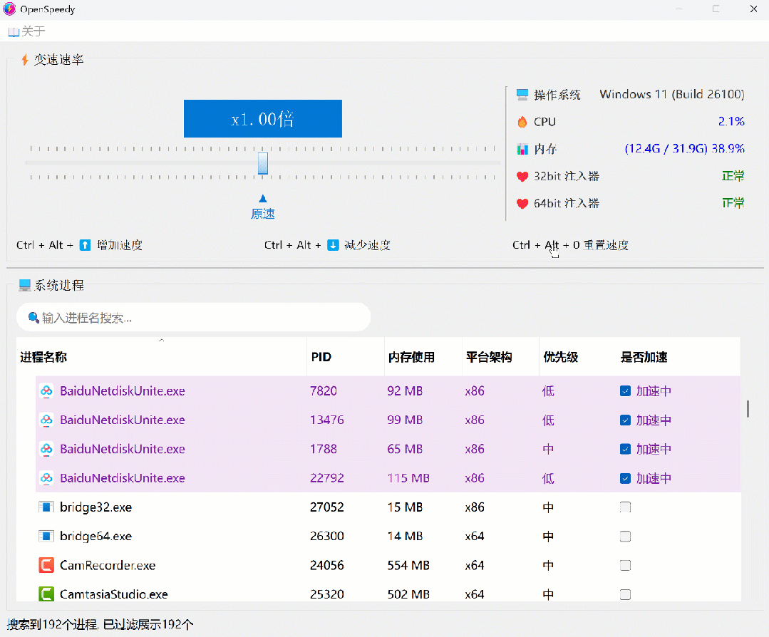Click the down arrow key icon for 减少速度
769x637 pixels.
pos(333,245)
